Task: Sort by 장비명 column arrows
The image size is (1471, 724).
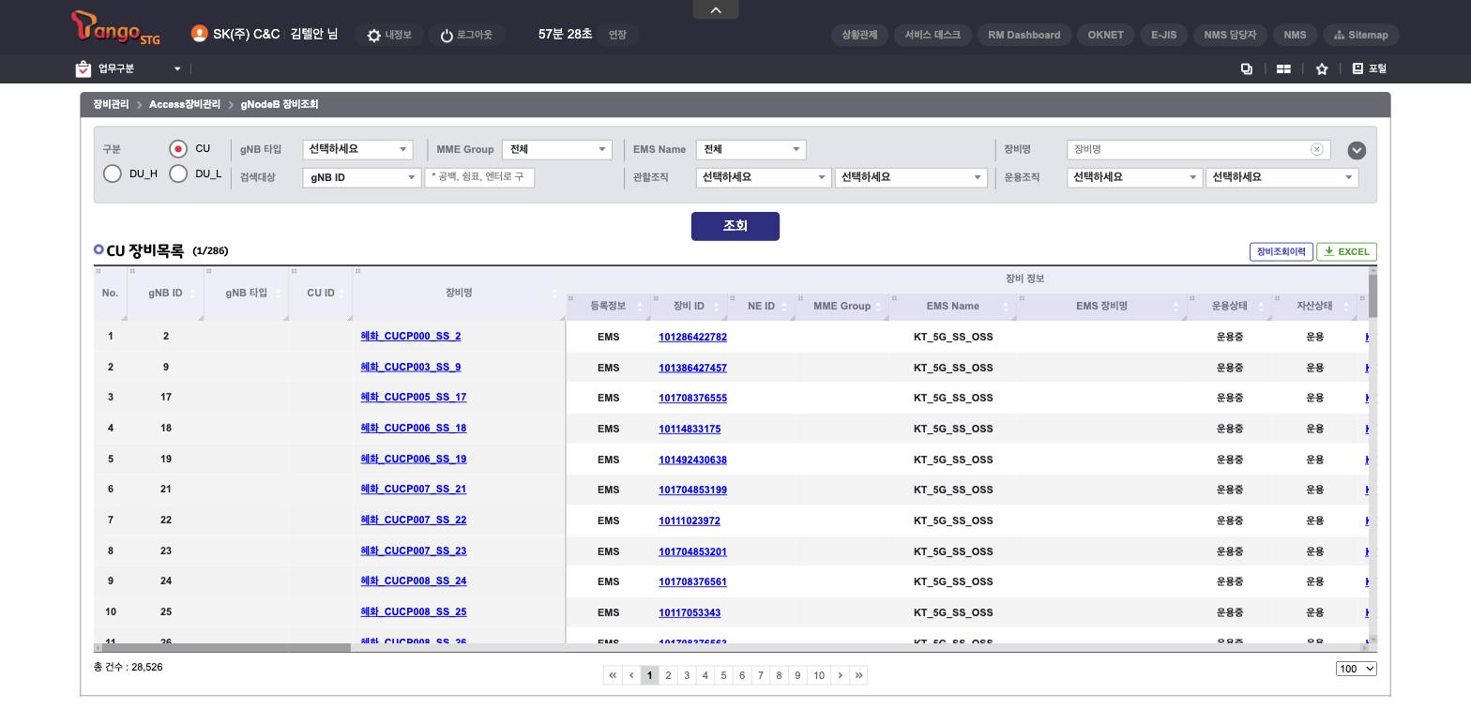Action: (x=554, y=294)
